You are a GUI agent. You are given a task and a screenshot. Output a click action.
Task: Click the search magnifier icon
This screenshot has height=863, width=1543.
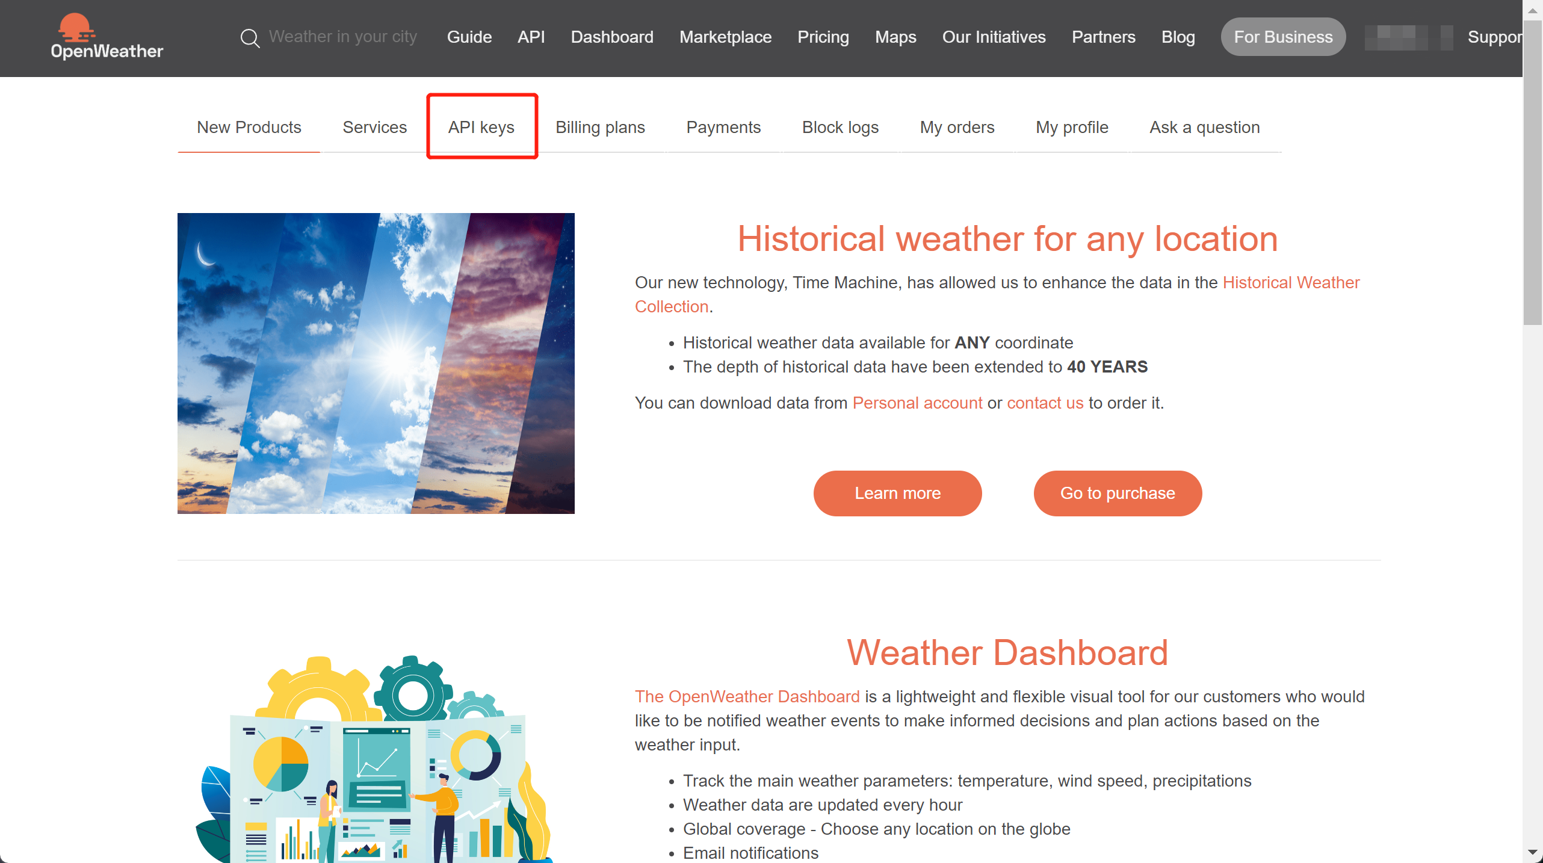(250, 38)
